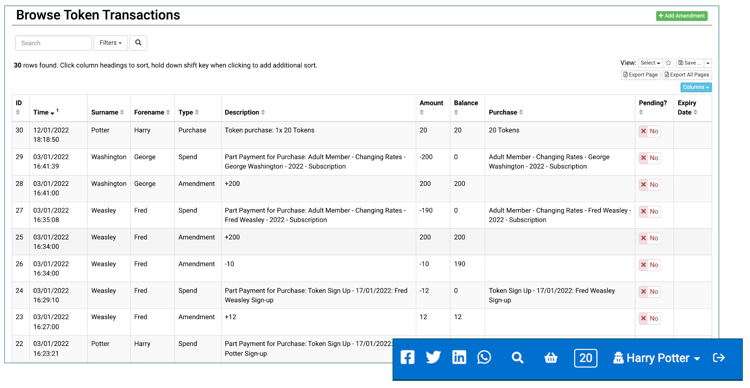Click the Export All Pages button

[687, 75]
